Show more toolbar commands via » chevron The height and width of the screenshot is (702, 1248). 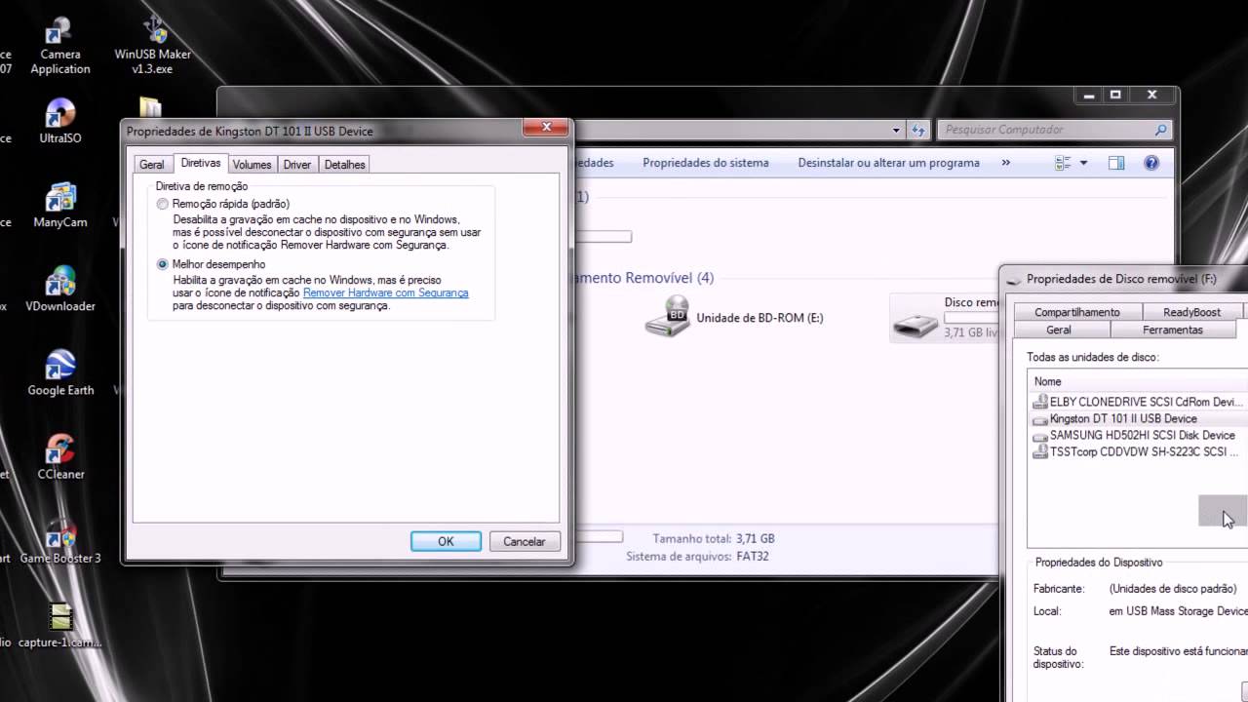(x=1006, y=163)
